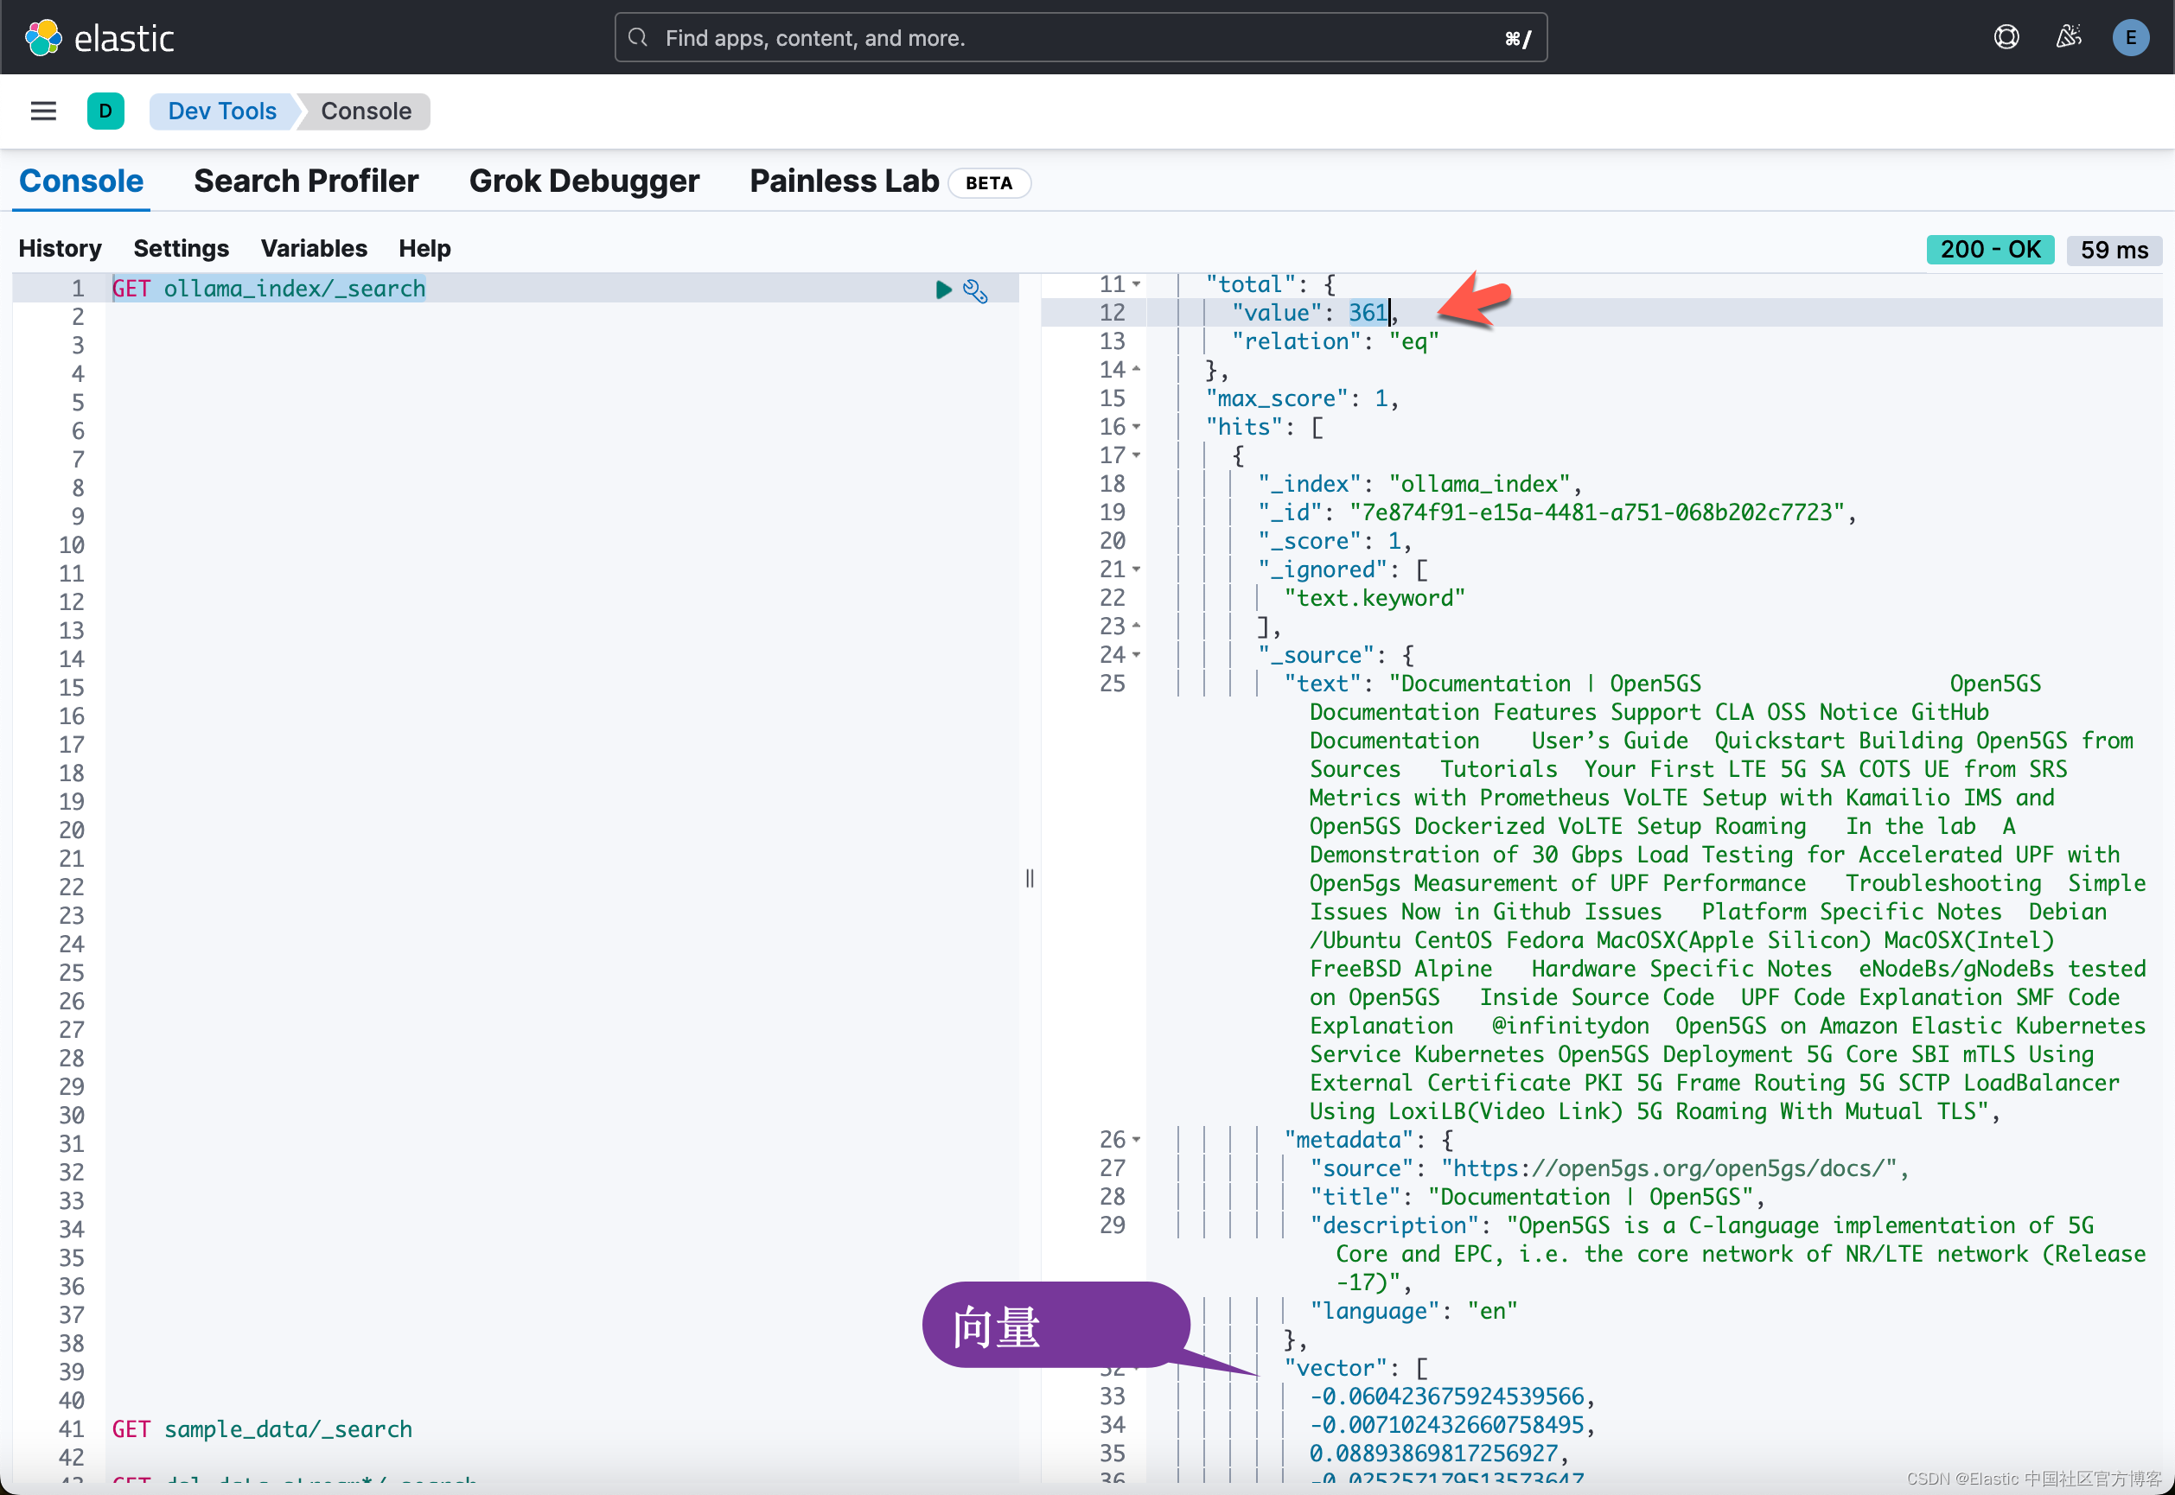The width and height of the screenshot is (2175, 1495).
Task: Switch to the Search Profiler tab
Action: (306, 181)
